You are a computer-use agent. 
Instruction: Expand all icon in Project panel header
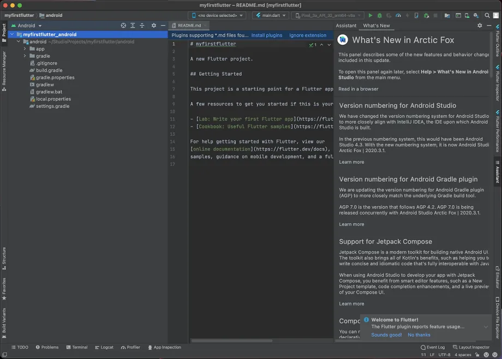coord(133,25)
